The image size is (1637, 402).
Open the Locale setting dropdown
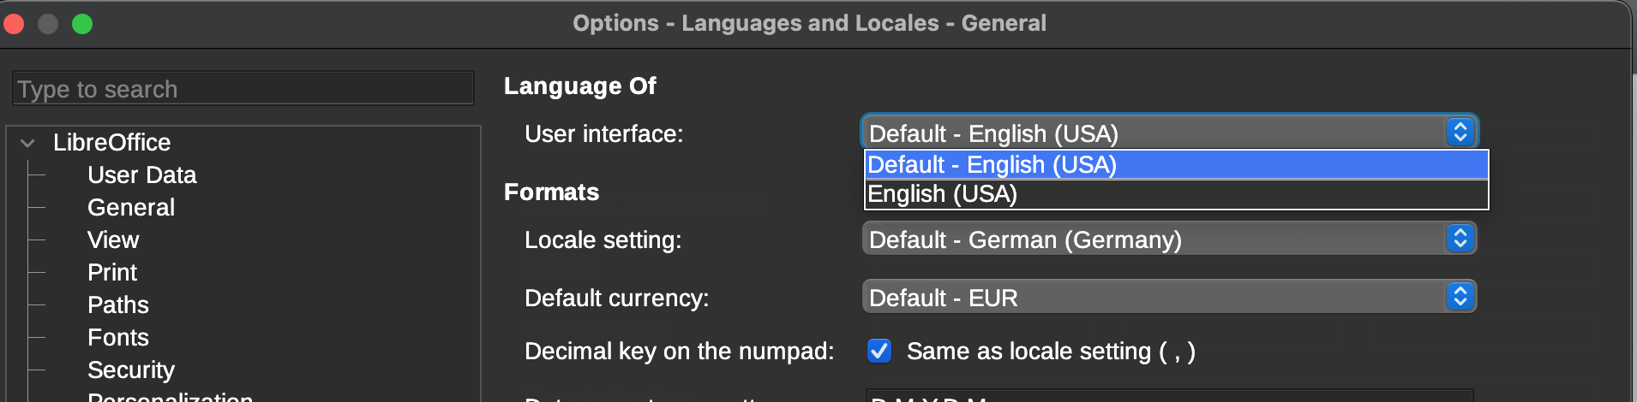1169,239
